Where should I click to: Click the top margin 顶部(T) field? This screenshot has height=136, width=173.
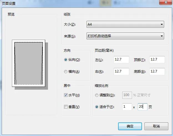pyautogui.click(x=157, y=60)
